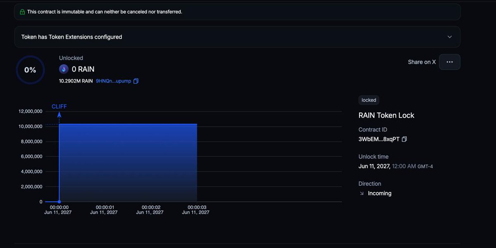Click the Unlock time Jun 11, 2027 value
This screenshot has height=248, width=496.
coord(396,166)
